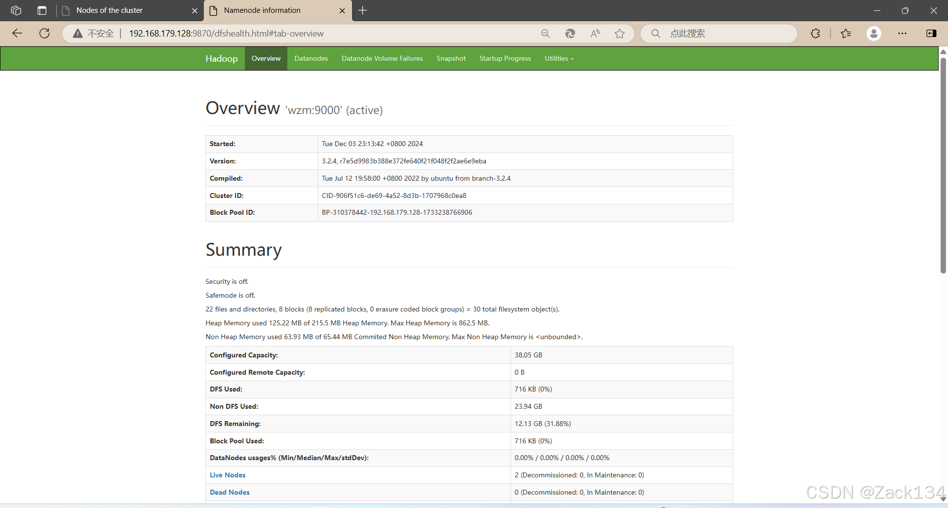This screenshot has height=508, width=948.
Task: Click the Block Pool ID value BP-310378442
Action: tap(397, 212)
